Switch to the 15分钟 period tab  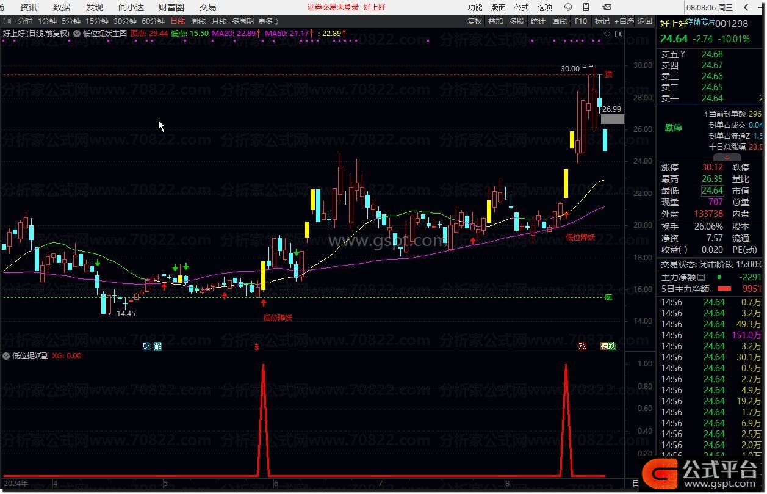97,21
